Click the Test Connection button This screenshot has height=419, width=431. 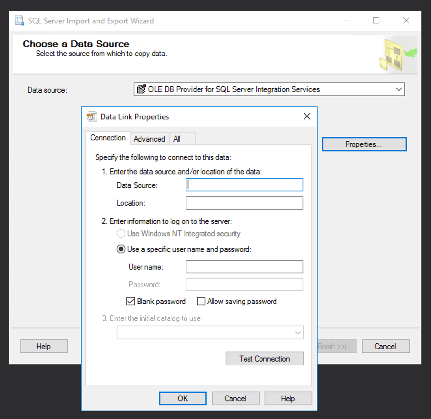coord(264,359)
